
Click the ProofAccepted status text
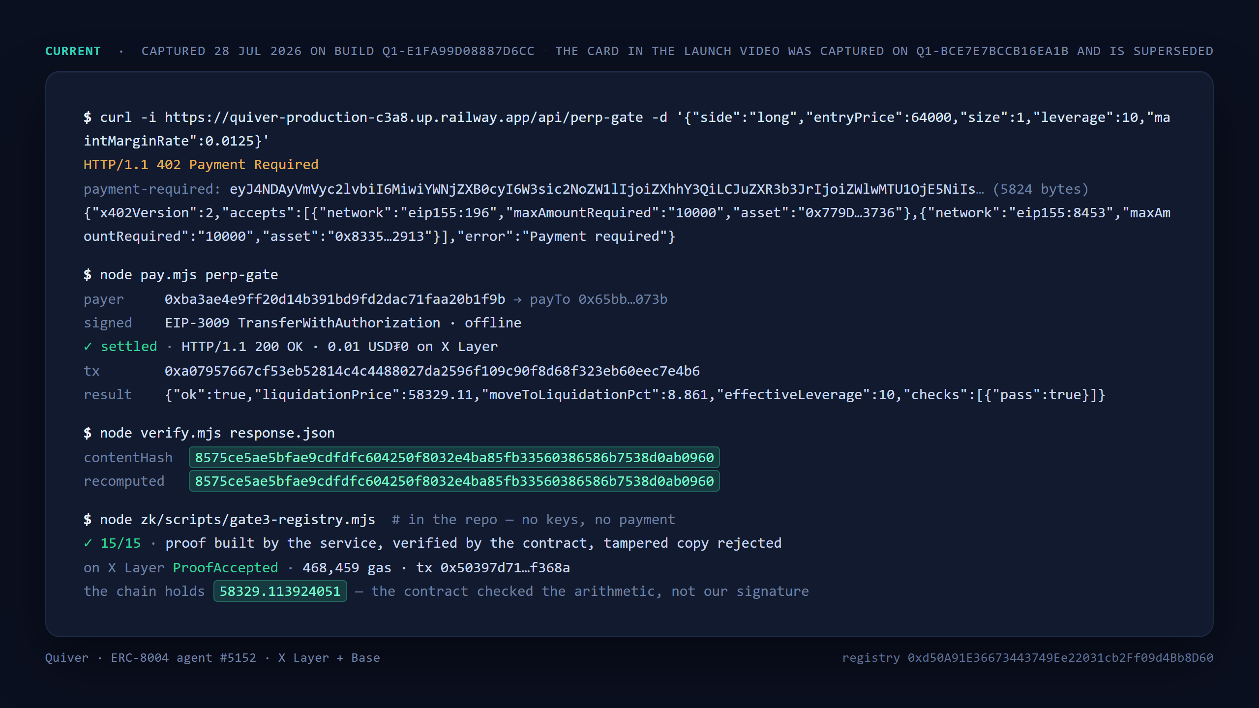tap(225, 568)
